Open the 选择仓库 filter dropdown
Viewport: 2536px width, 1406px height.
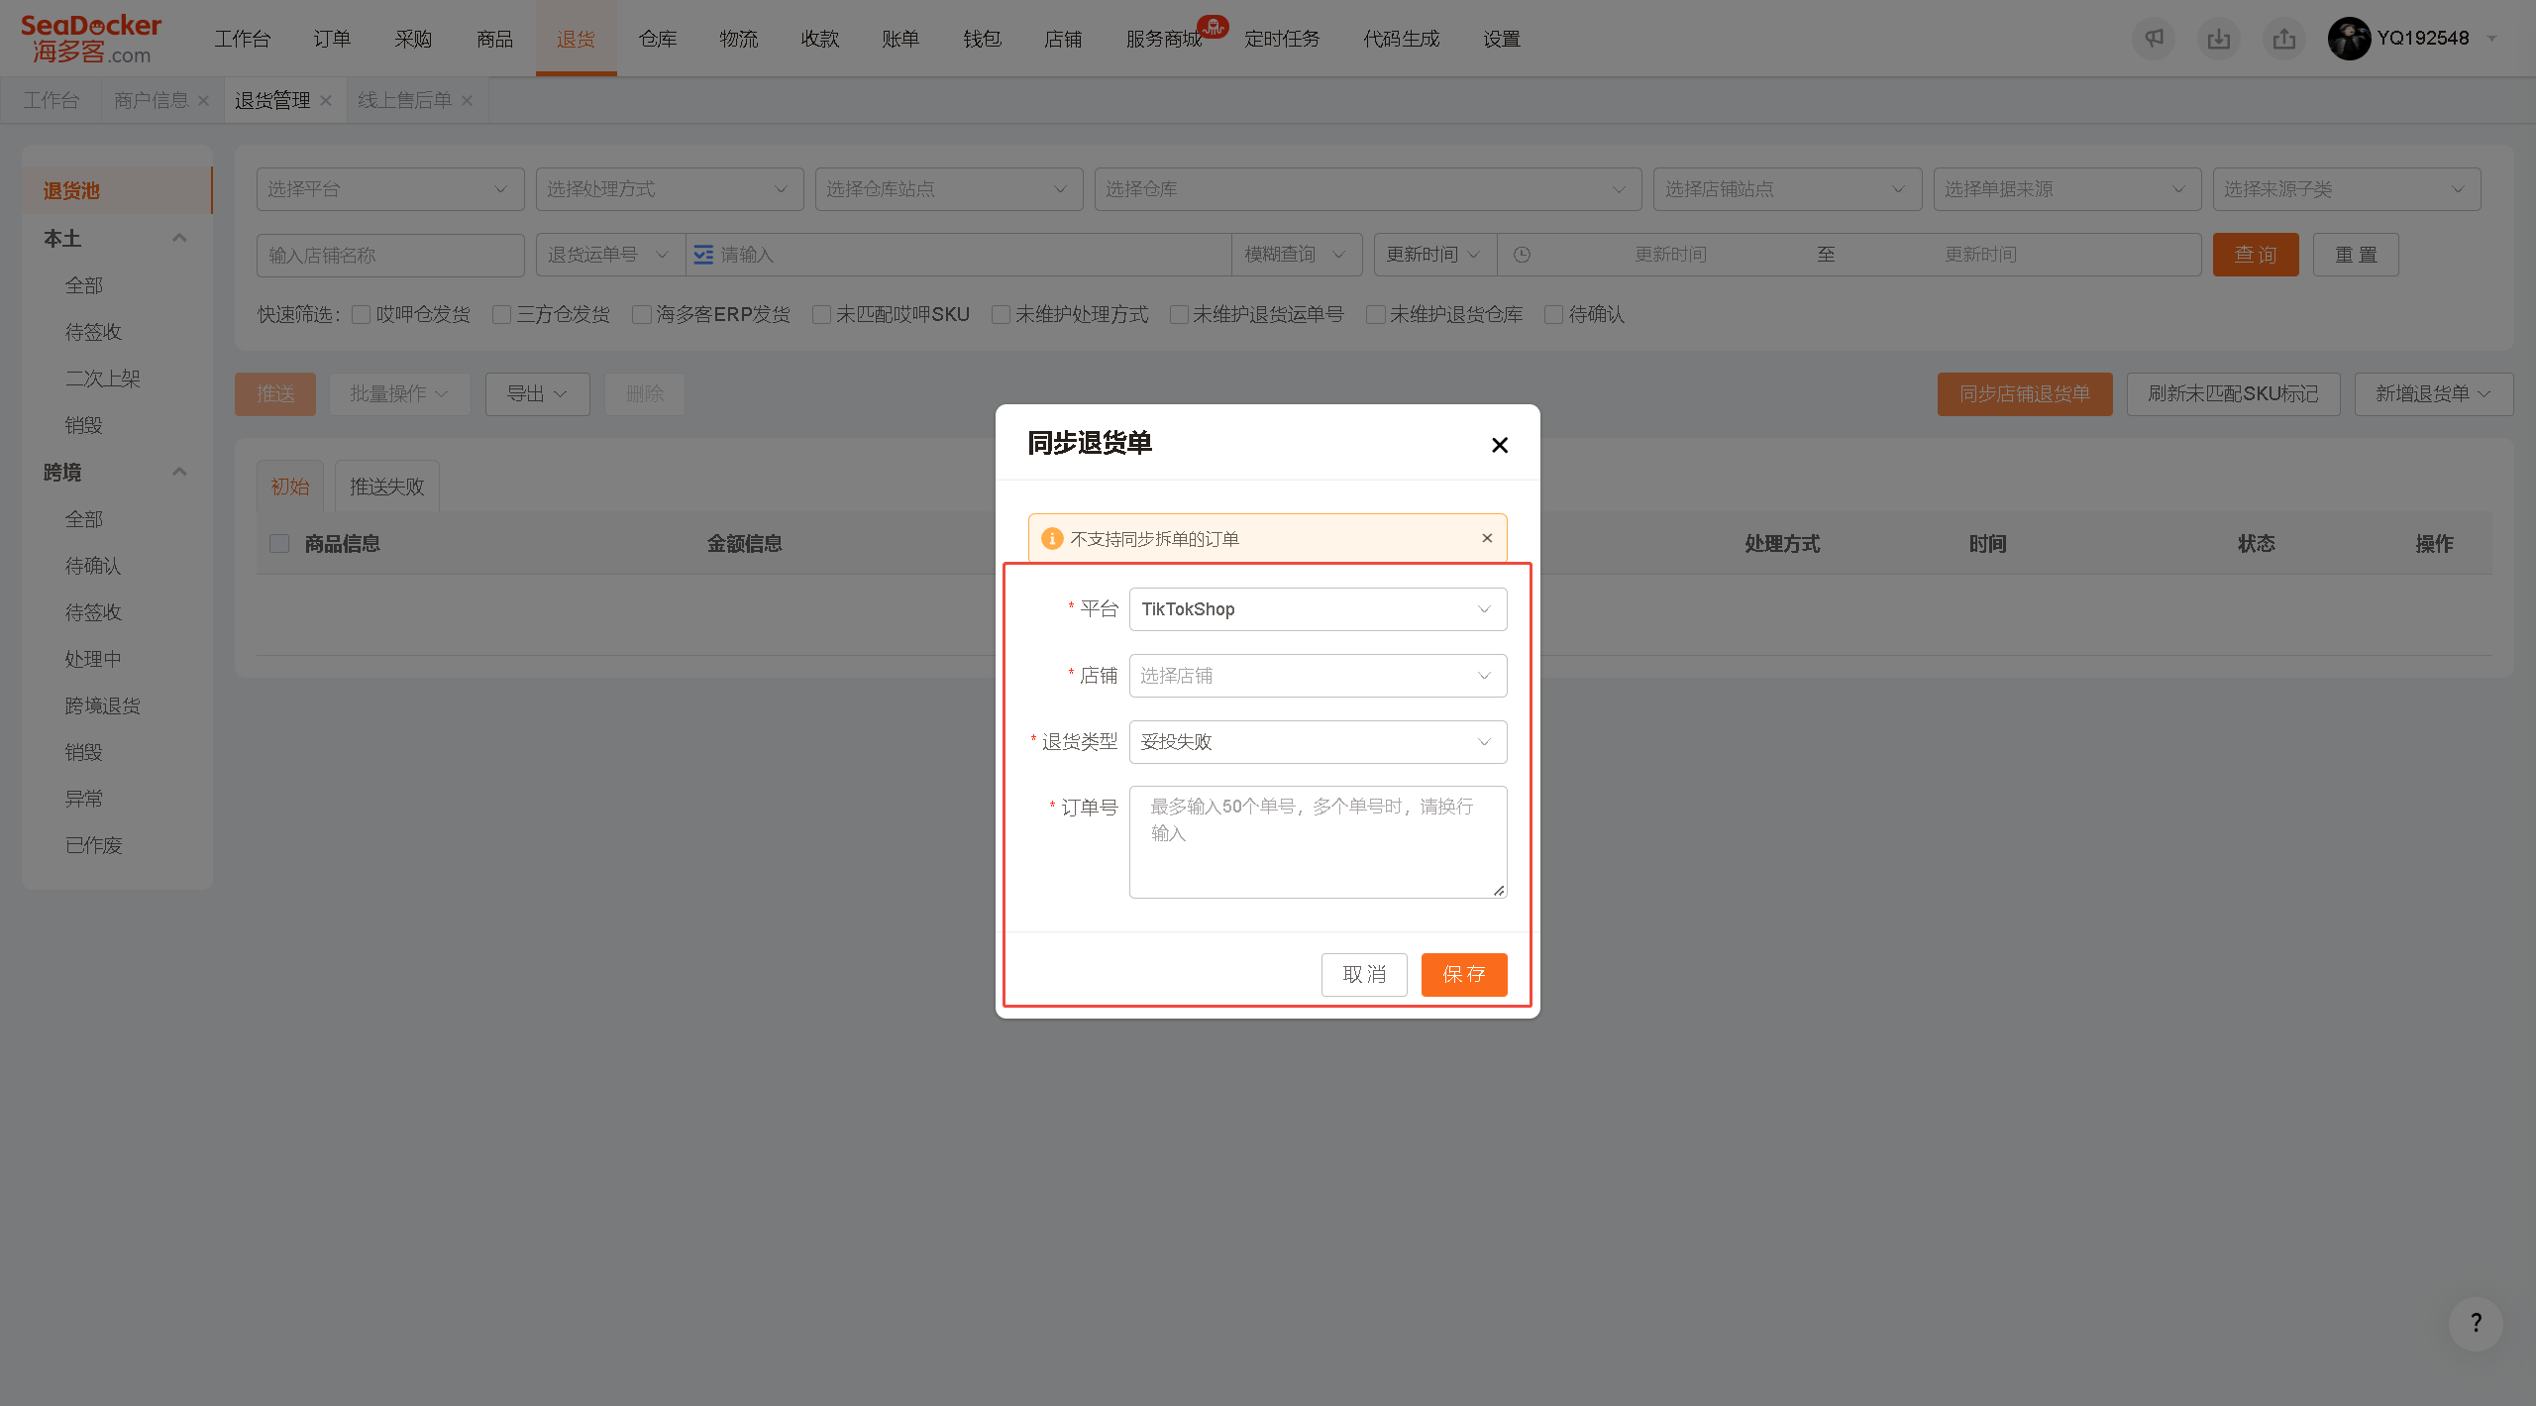click(x=1368, y=189)
